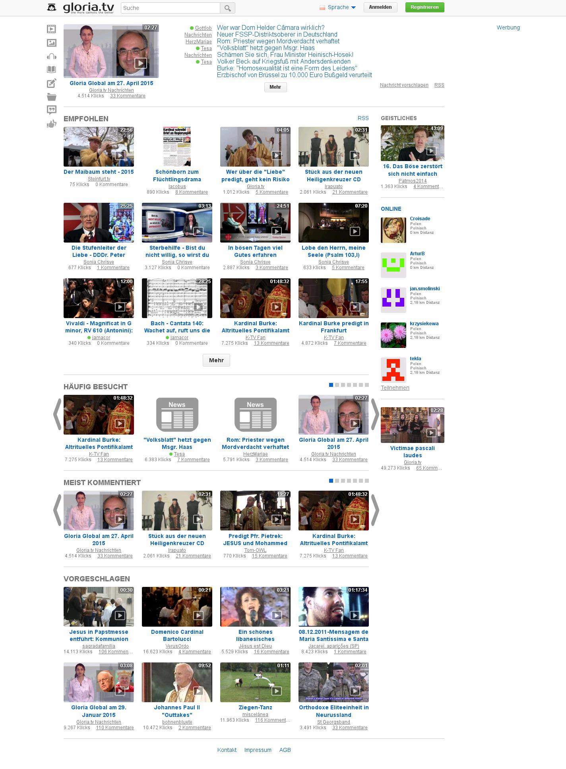Play the Ziegen-Tanz video thumbnail
Screen dimensions: 566x769
coord(255,682)
